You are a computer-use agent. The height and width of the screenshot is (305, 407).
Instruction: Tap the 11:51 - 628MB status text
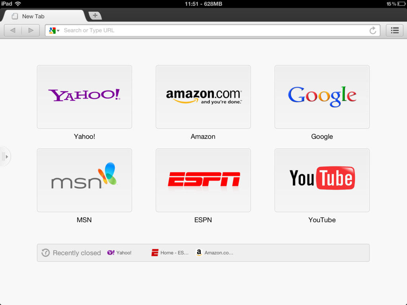click(x=203, y=4)
